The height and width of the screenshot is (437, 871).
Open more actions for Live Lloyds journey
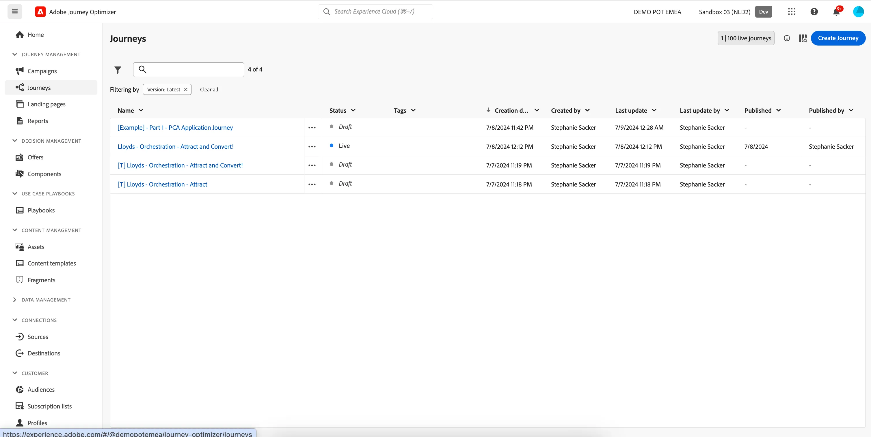(x=312, y=146)
